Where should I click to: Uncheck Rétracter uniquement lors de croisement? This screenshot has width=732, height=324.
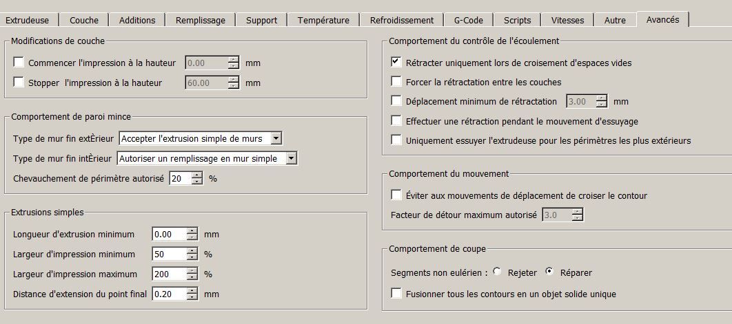tap(396, 62)
